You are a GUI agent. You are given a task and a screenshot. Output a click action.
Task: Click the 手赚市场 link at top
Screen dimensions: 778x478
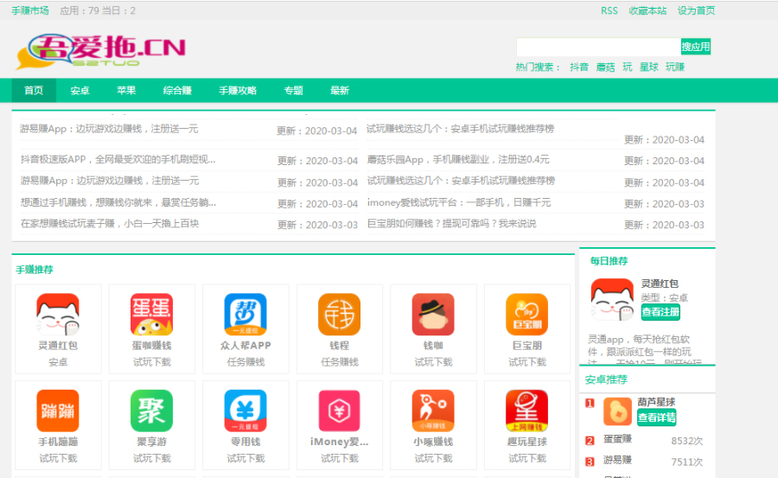point(30,10)
